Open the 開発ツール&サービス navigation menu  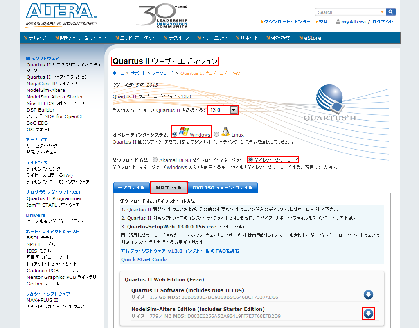point(81,38)
